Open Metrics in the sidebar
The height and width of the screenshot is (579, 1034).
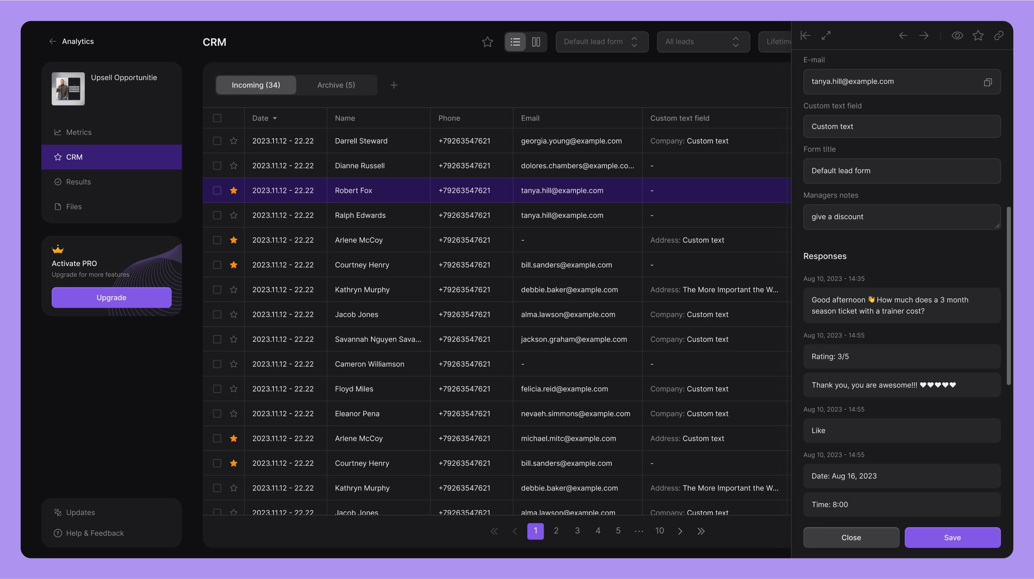[x=78, y=132]
